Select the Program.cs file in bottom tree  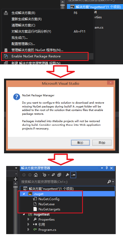click(47, 230)
